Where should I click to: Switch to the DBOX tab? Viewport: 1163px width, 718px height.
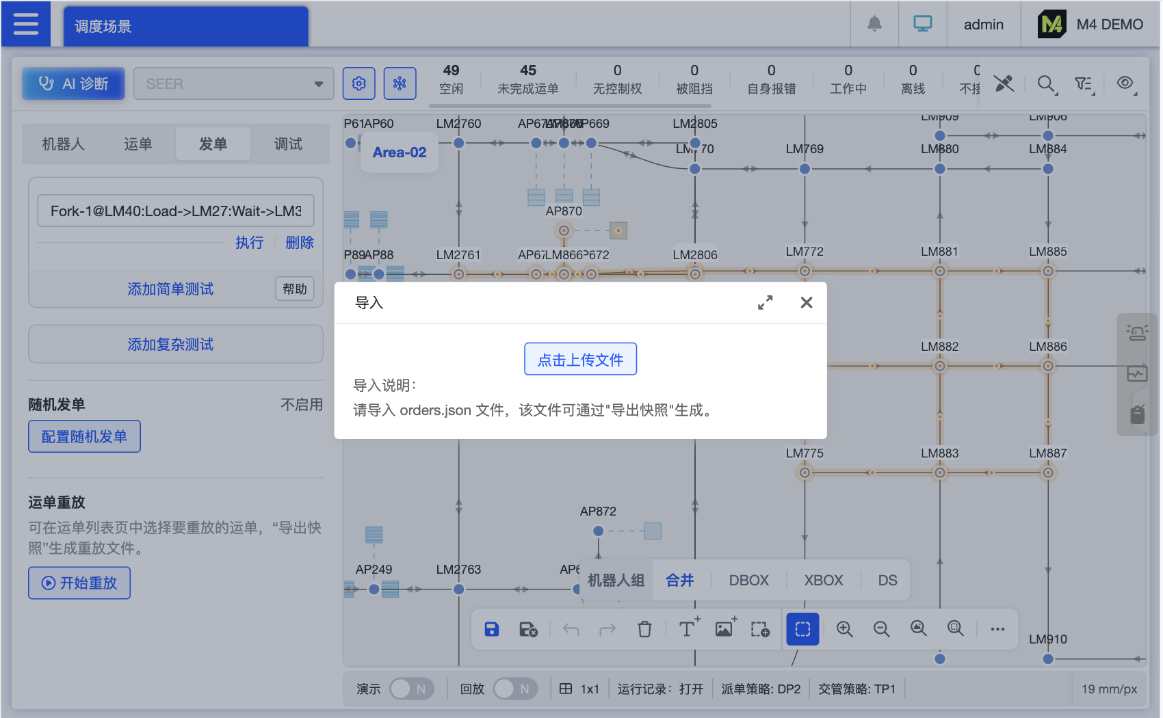coord(748,580)
